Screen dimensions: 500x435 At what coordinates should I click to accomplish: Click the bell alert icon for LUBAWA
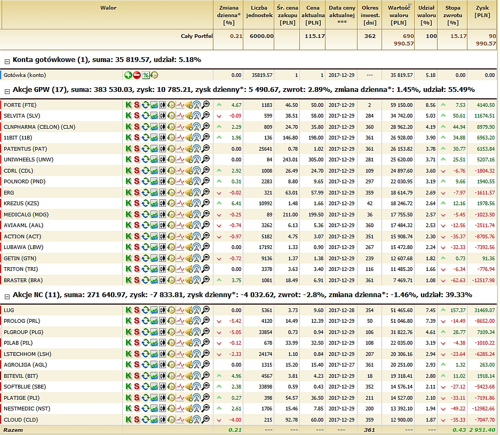click(x=189, y=247)
